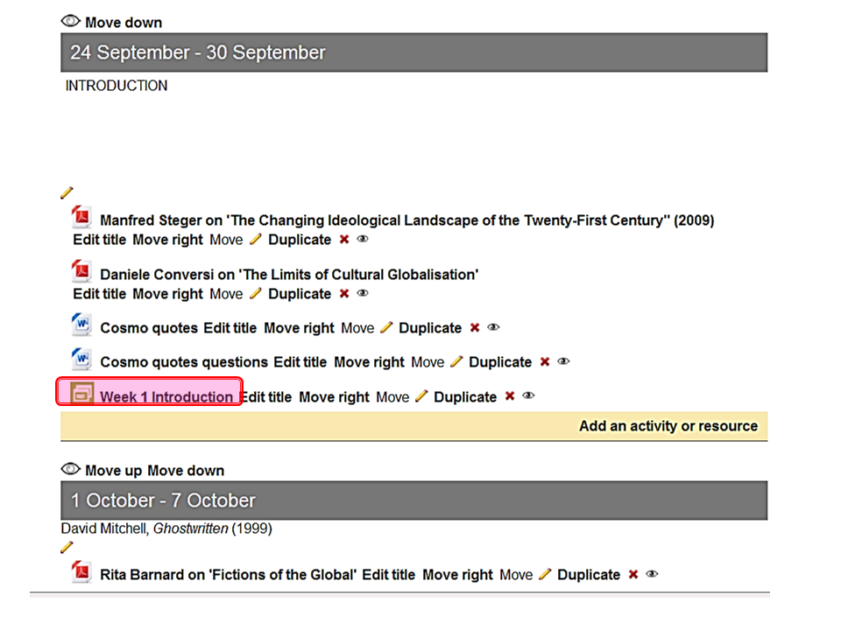Click the PDF icon for Daniele Conversi resource
This screenshot has height=630, width=841.
coord(81,271)
